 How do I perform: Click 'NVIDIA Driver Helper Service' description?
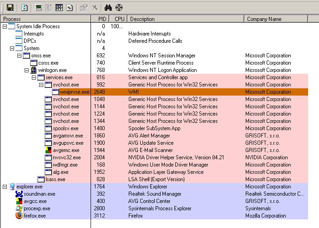pyautogui.click(x=176, y=157)
